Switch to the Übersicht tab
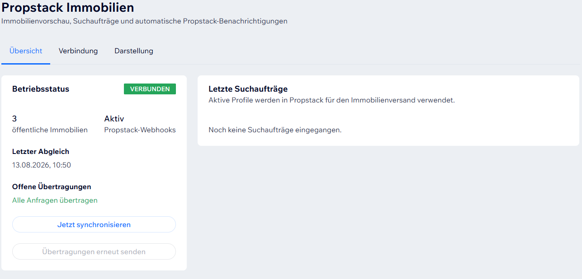 point(26,51)
